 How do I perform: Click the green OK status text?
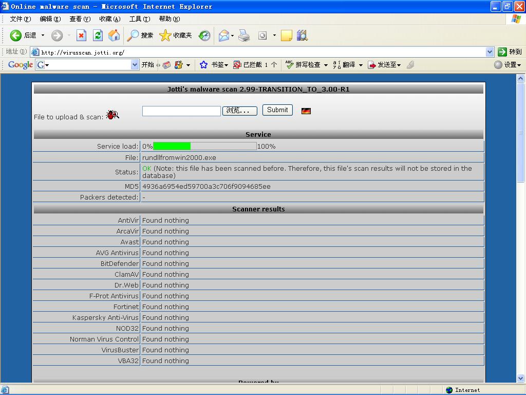[x=146, y=168]
